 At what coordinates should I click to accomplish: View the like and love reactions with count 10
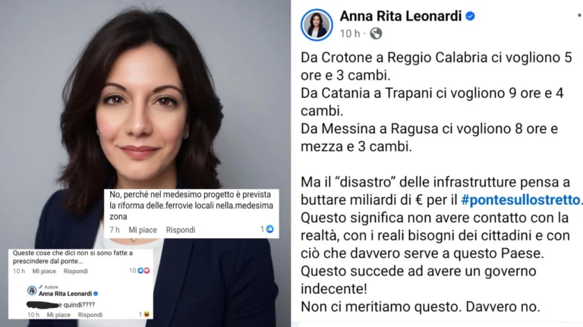[x=140, y=271]
